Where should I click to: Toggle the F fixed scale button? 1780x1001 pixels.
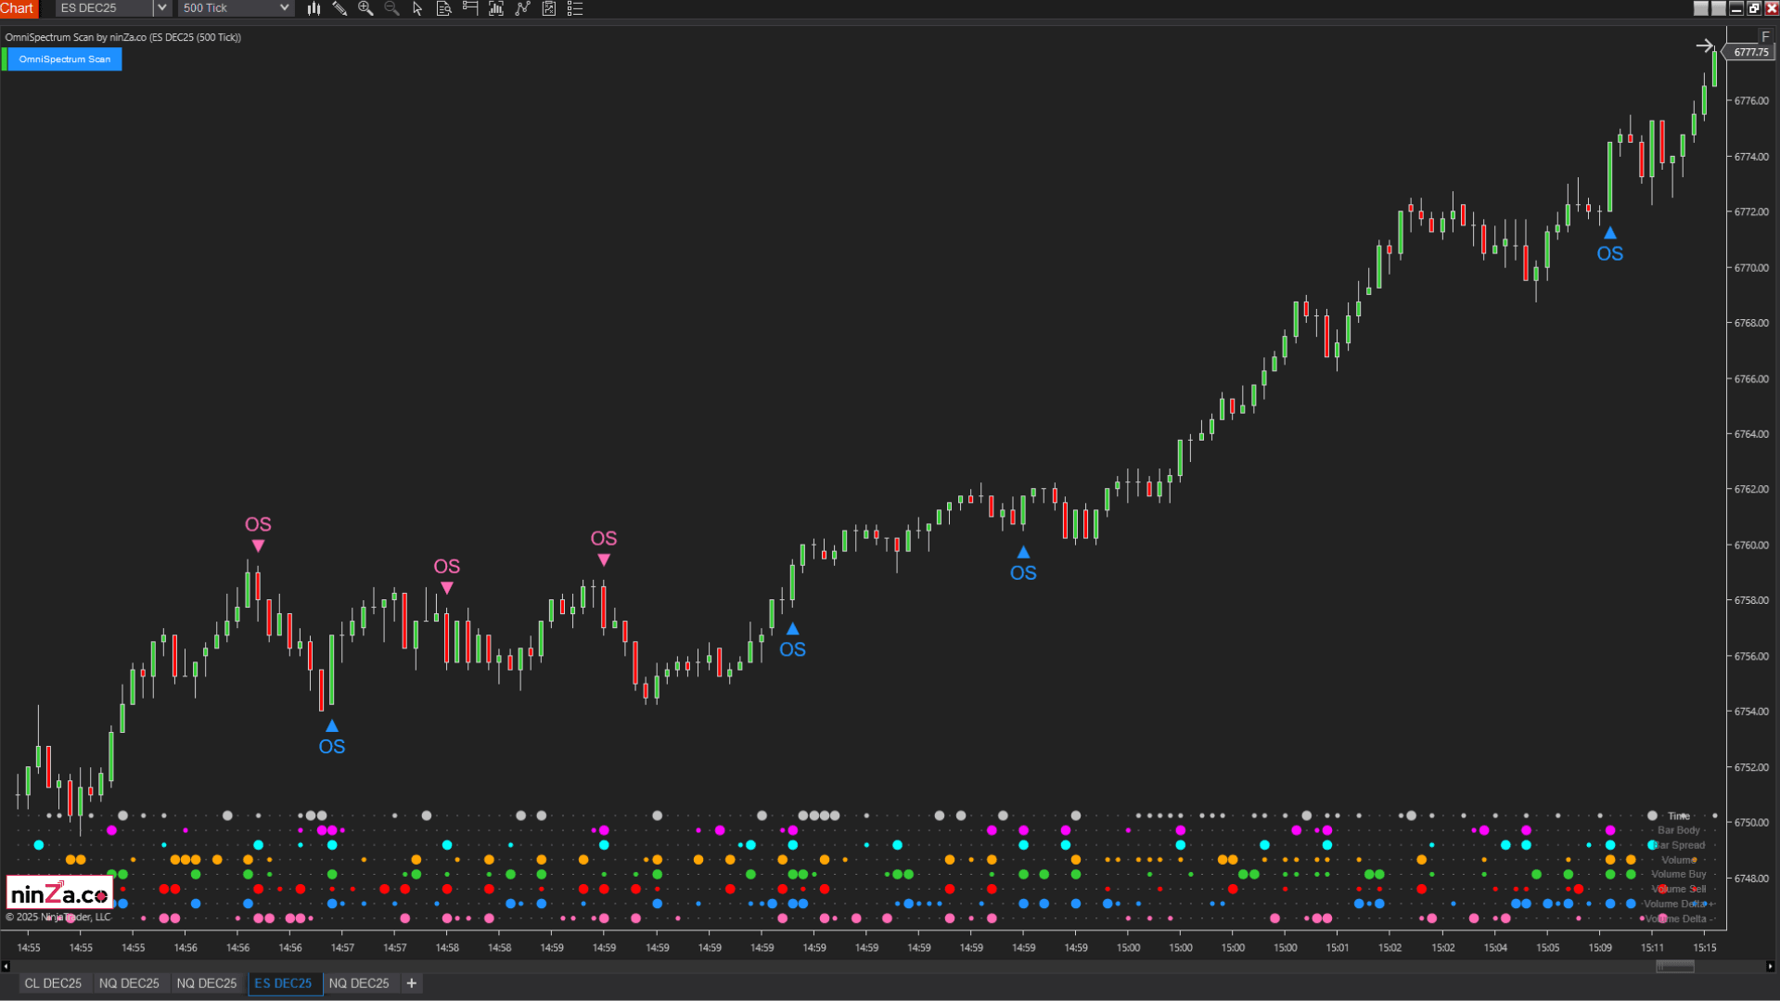click(1765, 37)
